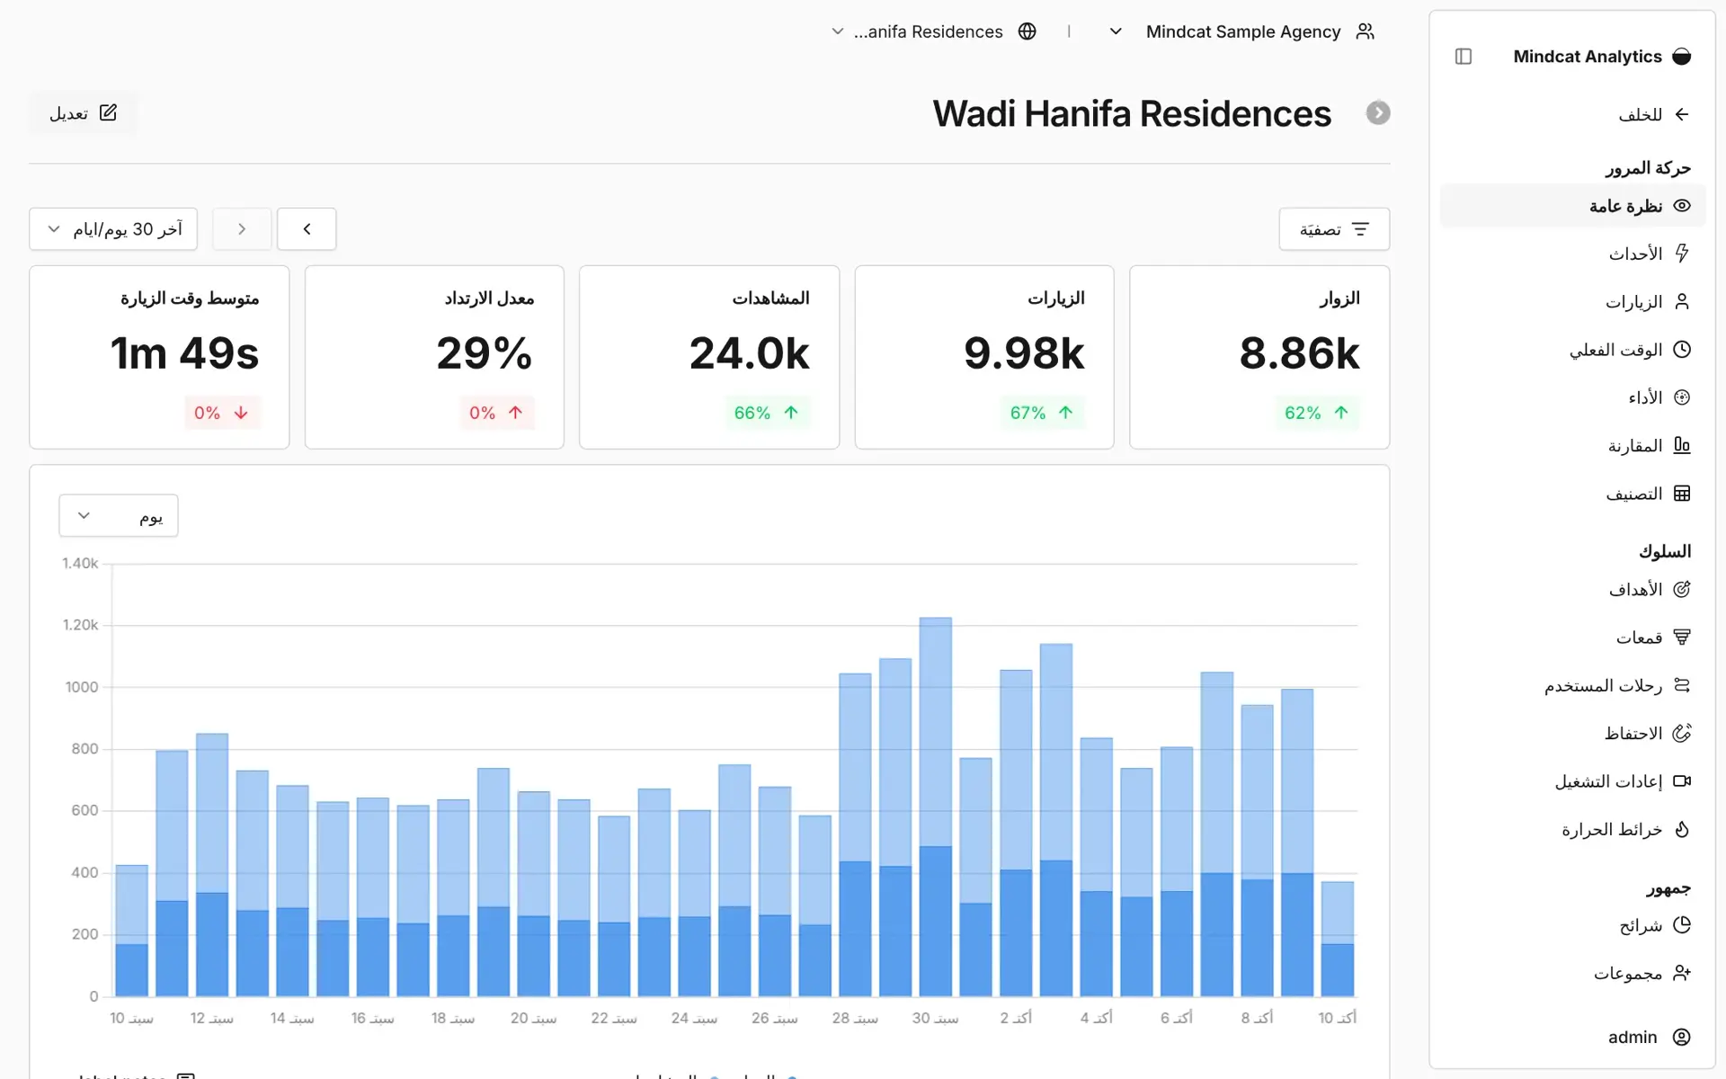Open قمعات funnels icon
This screenshot has width=1726, height=1079.
[1682, 638]
